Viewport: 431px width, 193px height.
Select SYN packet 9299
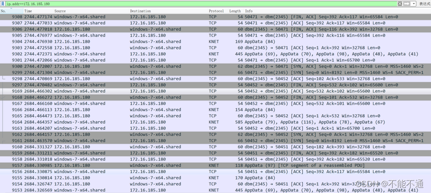click(x=215, y=73)
